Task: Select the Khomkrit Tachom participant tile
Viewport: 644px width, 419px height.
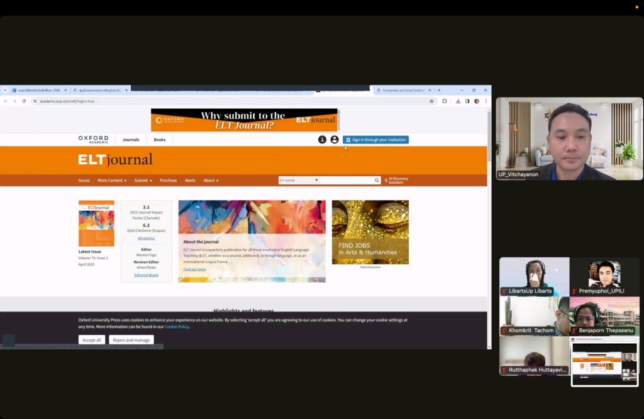Action: coord(535,316)
